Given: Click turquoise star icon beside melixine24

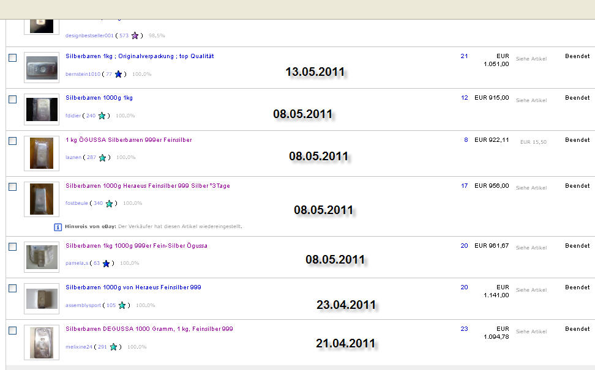Looking at the screenshot, I should 113,347.
